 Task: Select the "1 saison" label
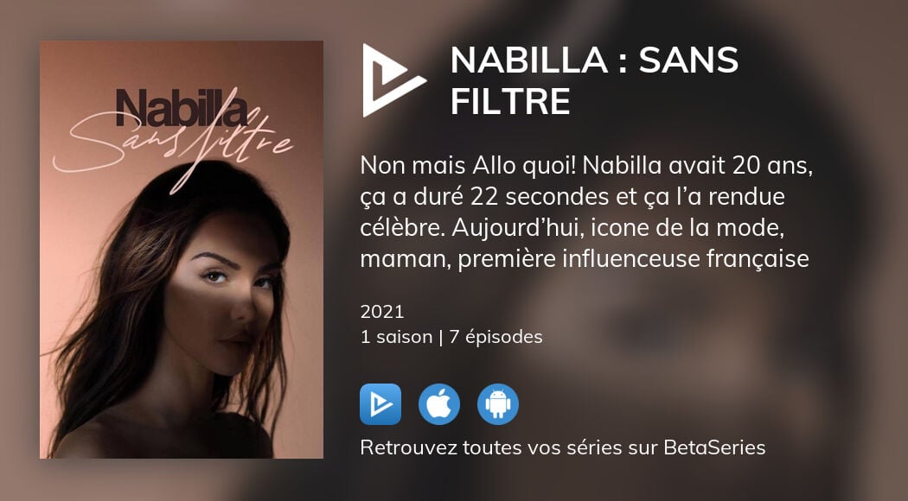pyautogui.click(x=397, y=337)
